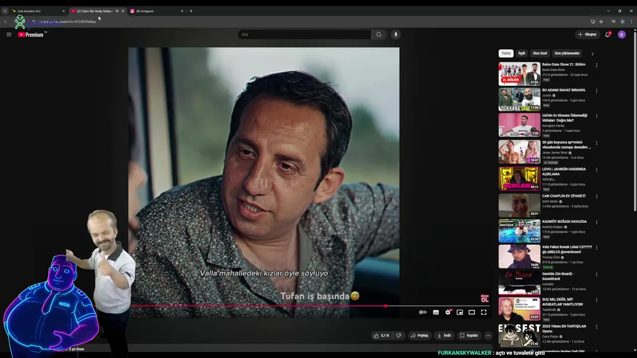Open the player settings gear
Image resolution: width=637 pixels, height=358 pixels.
click(448, 312)
